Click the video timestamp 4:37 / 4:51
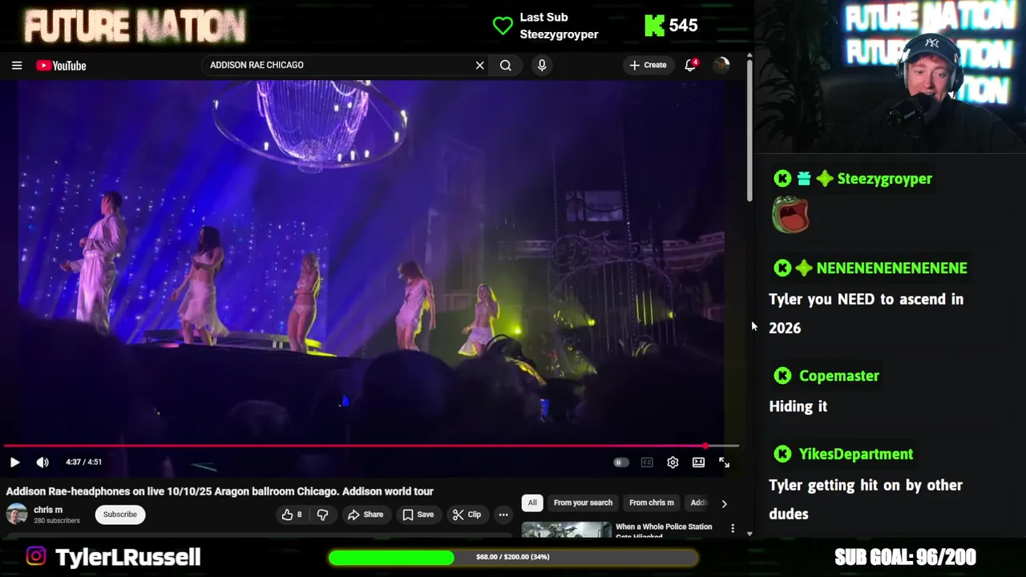The height and width of the screenshot is (577, 1026). click(x=83, y=462)
